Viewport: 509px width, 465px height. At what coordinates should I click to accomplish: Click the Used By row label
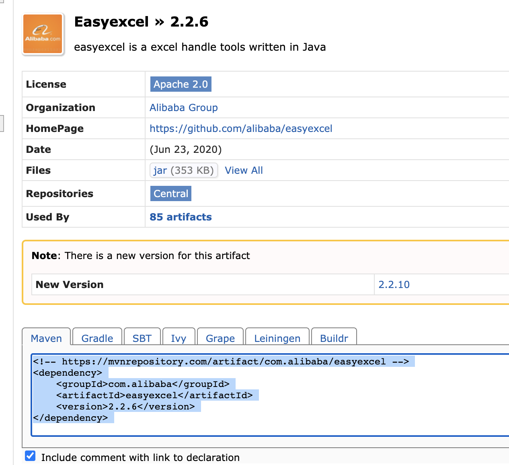[47, 217]
